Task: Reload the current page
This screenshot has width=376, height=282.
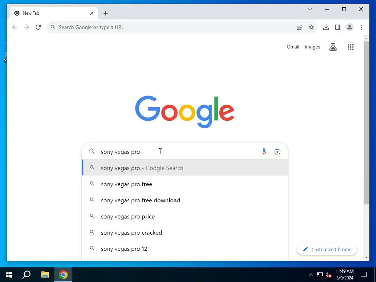Action: coord(38,27)
